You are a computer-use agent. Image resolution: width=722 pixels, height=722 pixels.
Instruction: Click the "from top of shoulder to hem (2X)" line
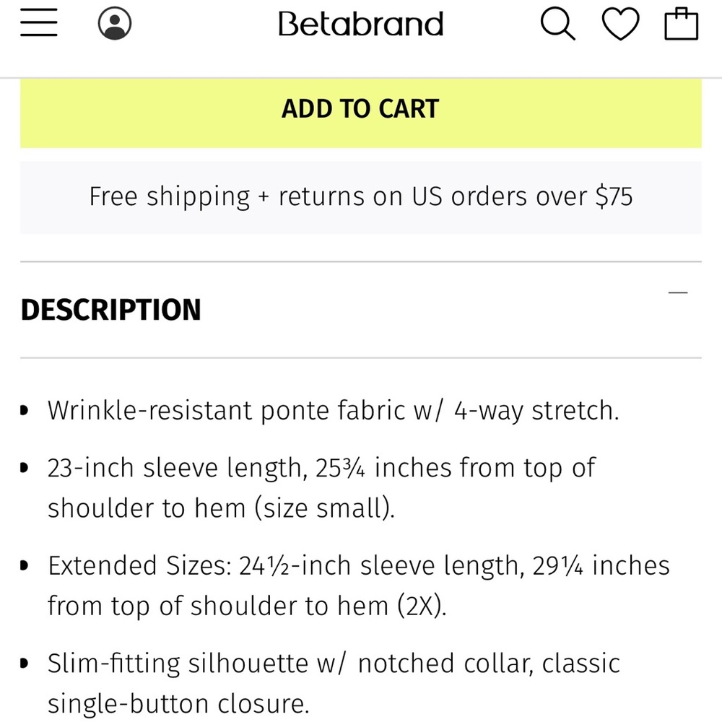point(247,605)
